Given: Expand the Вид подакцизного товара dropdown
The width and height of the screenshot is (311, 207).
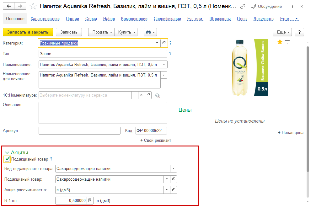Looking at the screenshot, I should [173, 168].
